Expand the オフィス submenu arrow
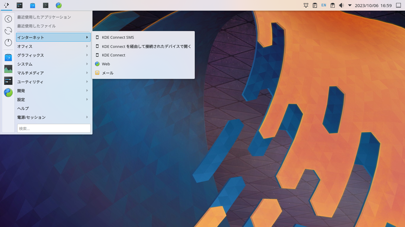405x227 pixels. (x=87, y=46)
